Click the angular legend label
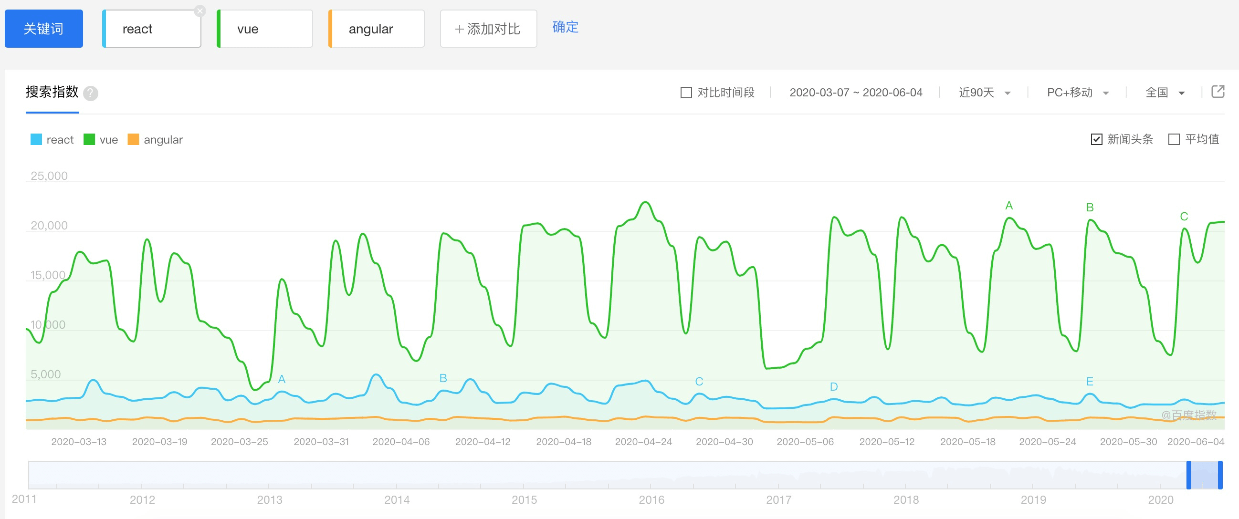Screen dimensions: 1239x519 163,140
